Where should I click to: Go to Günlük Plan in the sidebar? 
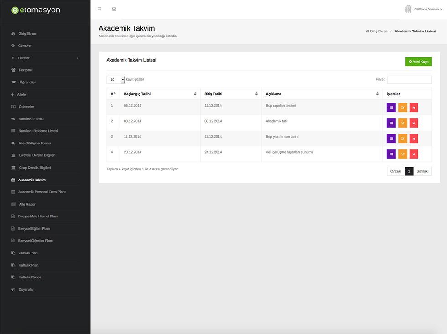pyautogui.click(x=28, y=253)
